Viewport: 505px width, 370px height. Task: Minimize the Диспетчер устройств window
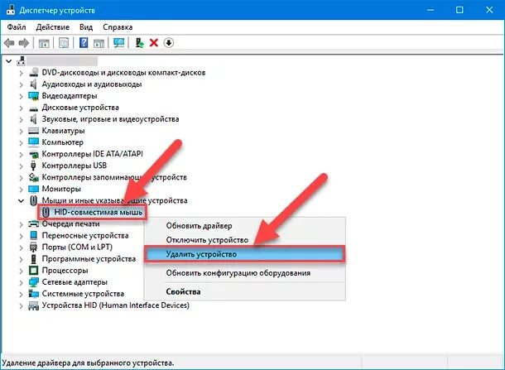(430, 10)
